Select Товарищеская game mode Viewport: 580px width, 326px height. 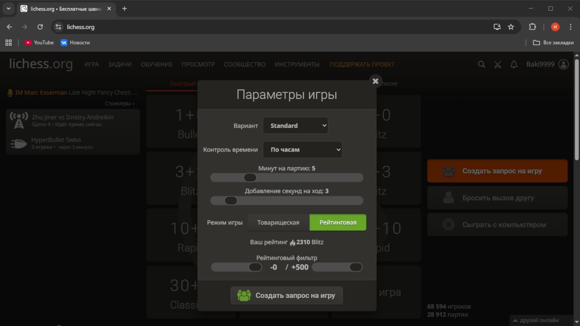(278, 222)
